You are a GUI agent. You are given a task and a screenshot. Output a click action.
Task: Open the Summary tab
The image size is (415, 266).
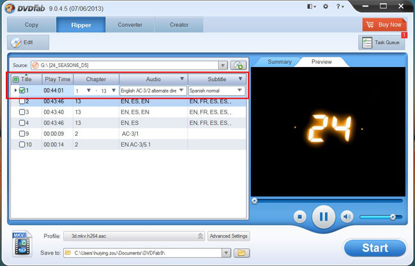[x=280, y=62]
